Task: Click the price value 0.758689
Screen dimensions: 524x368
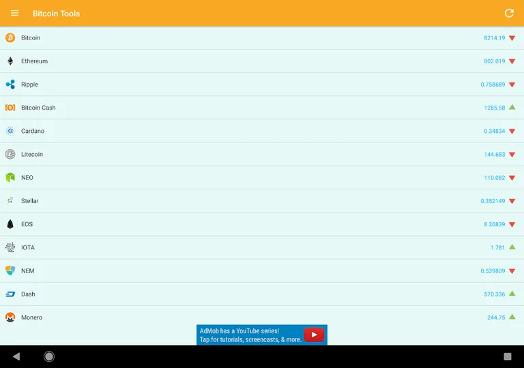Action: coord(493,85)
